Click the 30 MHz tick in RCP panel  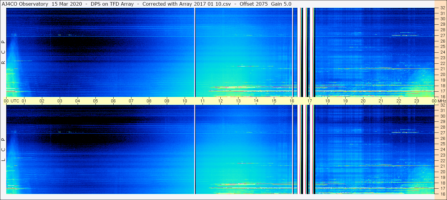tap(442, 19)
